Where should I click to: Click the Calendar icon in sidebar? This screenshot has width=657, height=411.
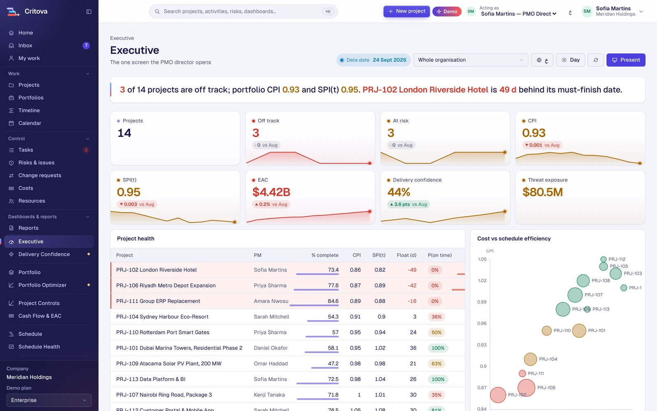point(11,123)
